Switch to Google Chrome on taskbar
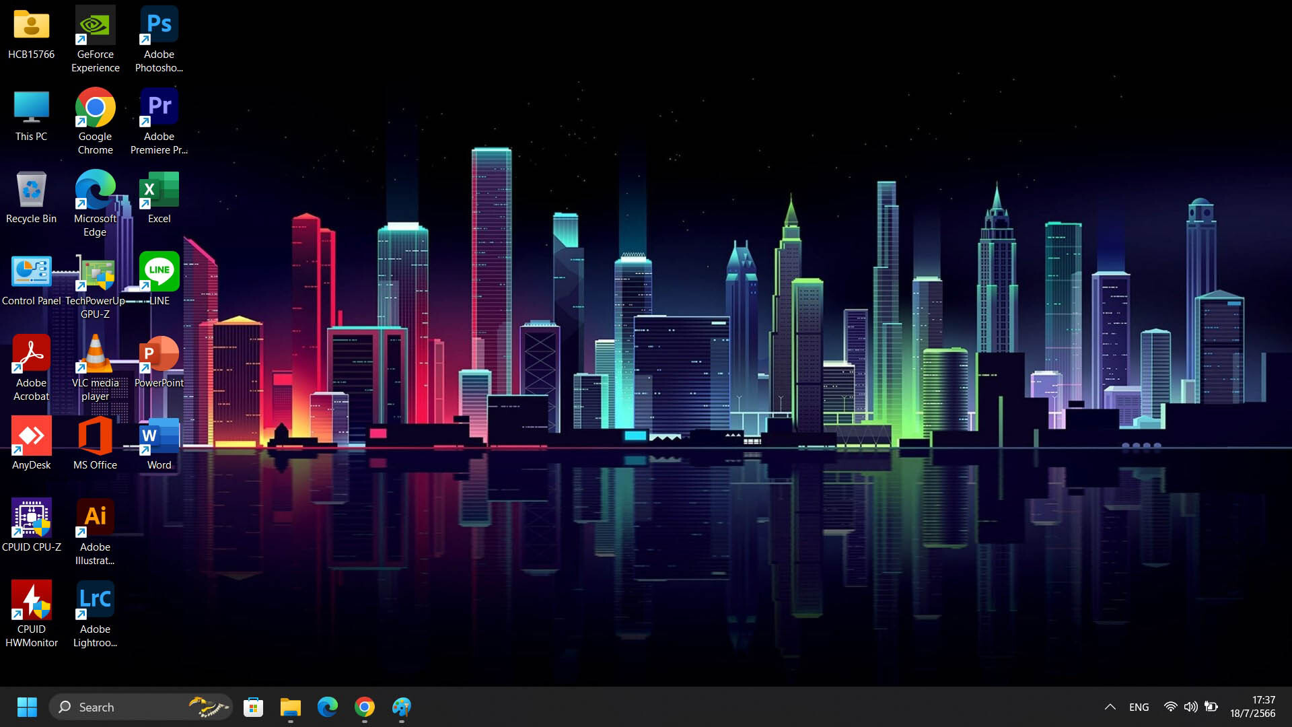The width and height of the screenshot is (1292, 727). 364,707
